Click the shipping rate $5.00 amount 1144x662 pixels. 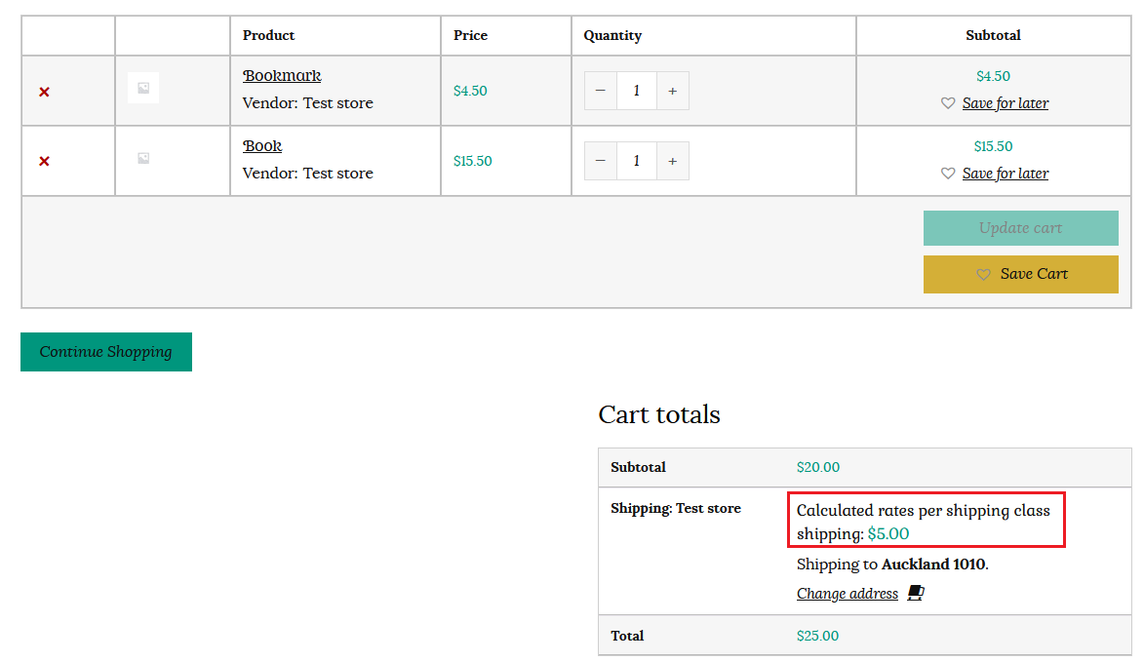(x=888, y=533)
